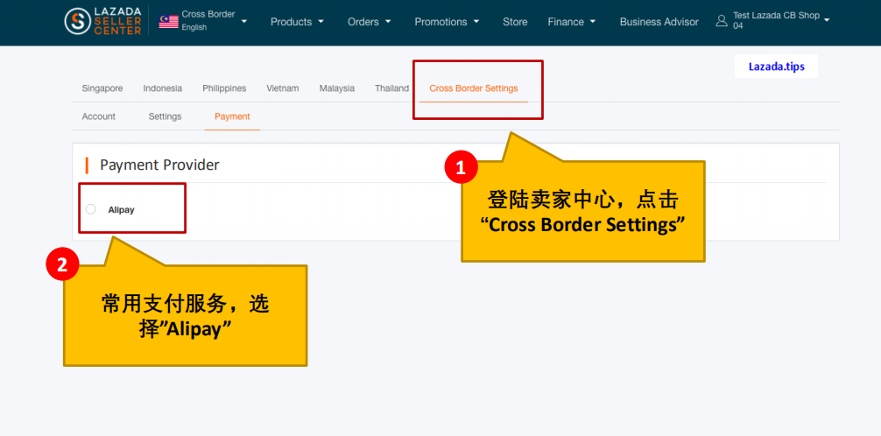Open the Products dropdown menu
The height and width of the screenshot is (436, 881).
297,22
